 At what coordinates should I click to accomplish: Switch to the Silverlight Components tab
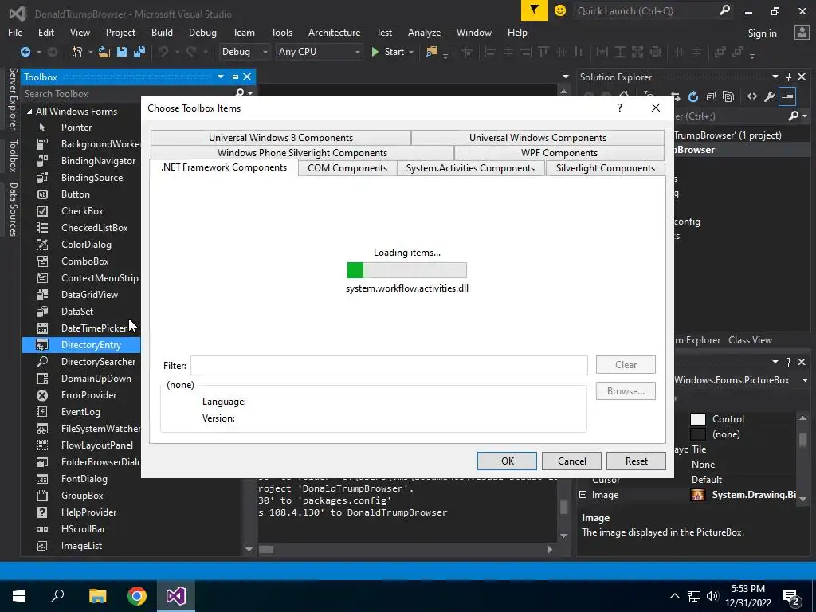point(605,168)
